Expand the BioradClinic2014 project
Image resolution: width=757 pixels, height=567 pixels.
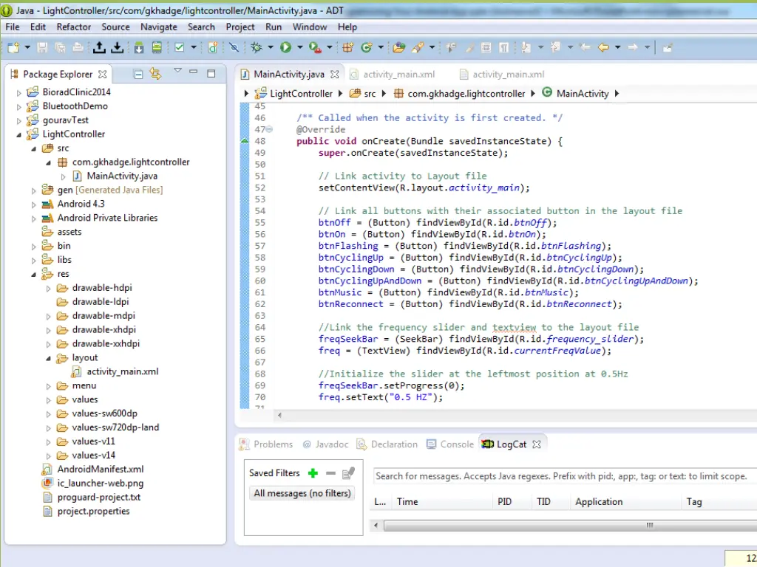18,92
